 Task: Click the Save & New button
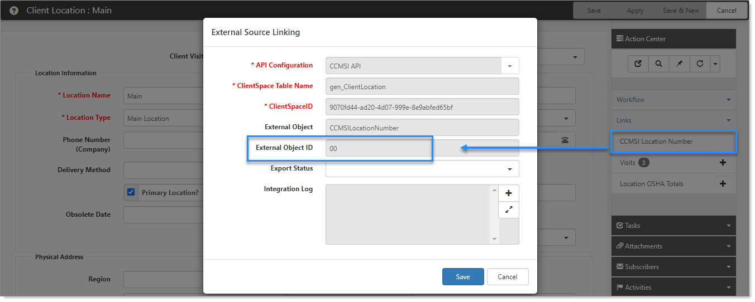click(681, 11)
